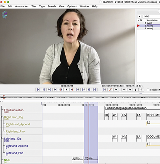Screen dimensions: 160x164
Task: Select grid row 3 m(um)
Action: click(x=148, y=29)
